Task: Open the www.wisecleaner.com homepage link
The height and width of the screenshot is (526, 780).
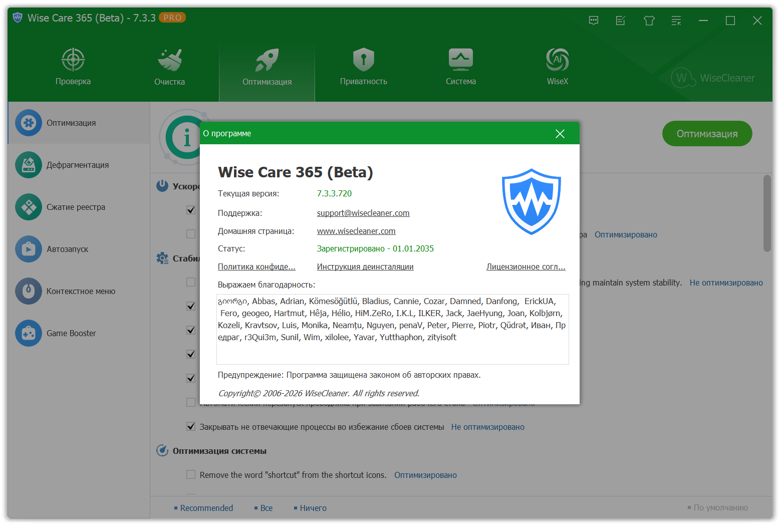Action: point(356,231)
